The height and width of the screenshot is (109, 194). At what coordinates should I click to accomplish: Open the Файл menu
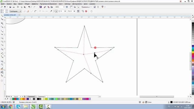coord(3,4)
